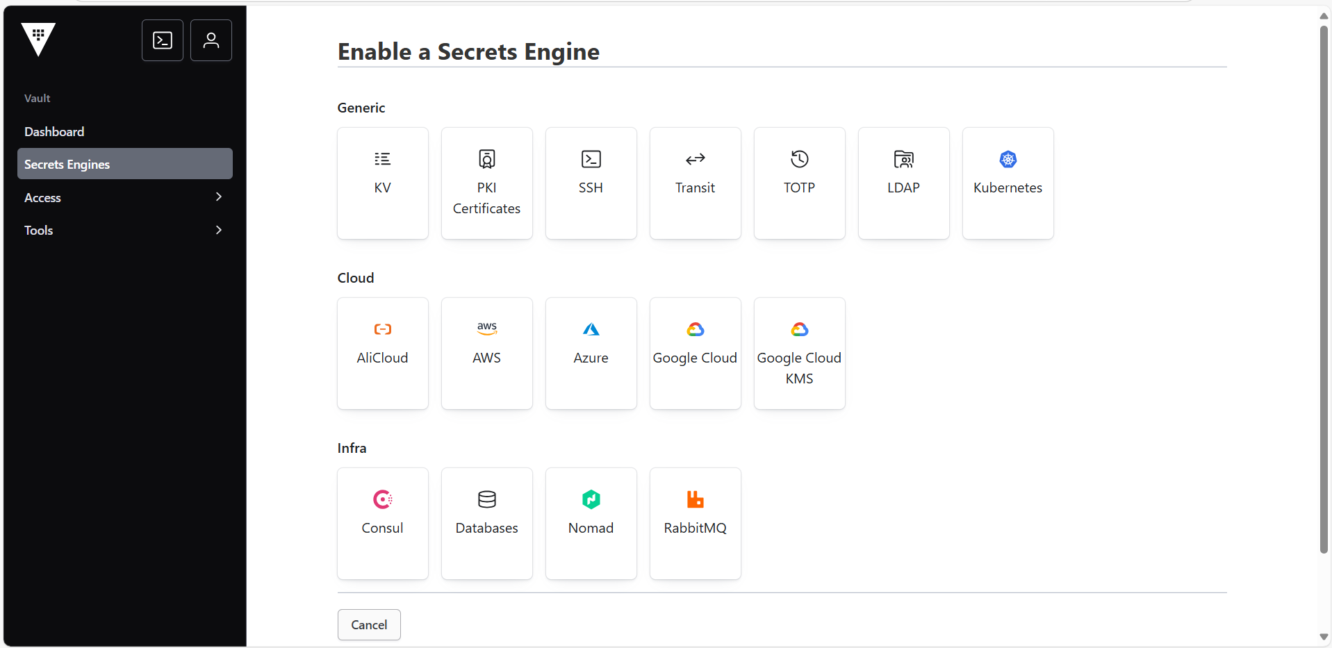
Task: Choose the AliCloud engine icon
Action: pos(383,329)
